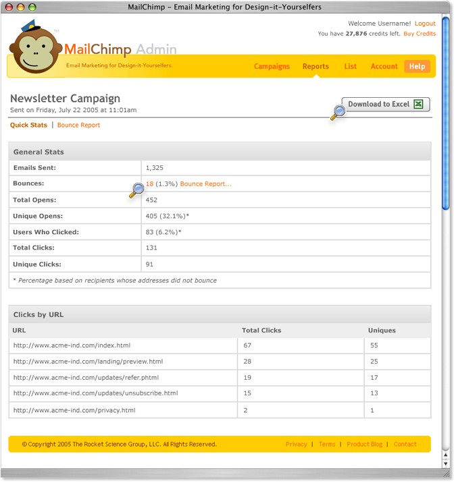Screen dimensions: 456x483
Task: Open the Campaigns menu
Action: tap(272, 67)
